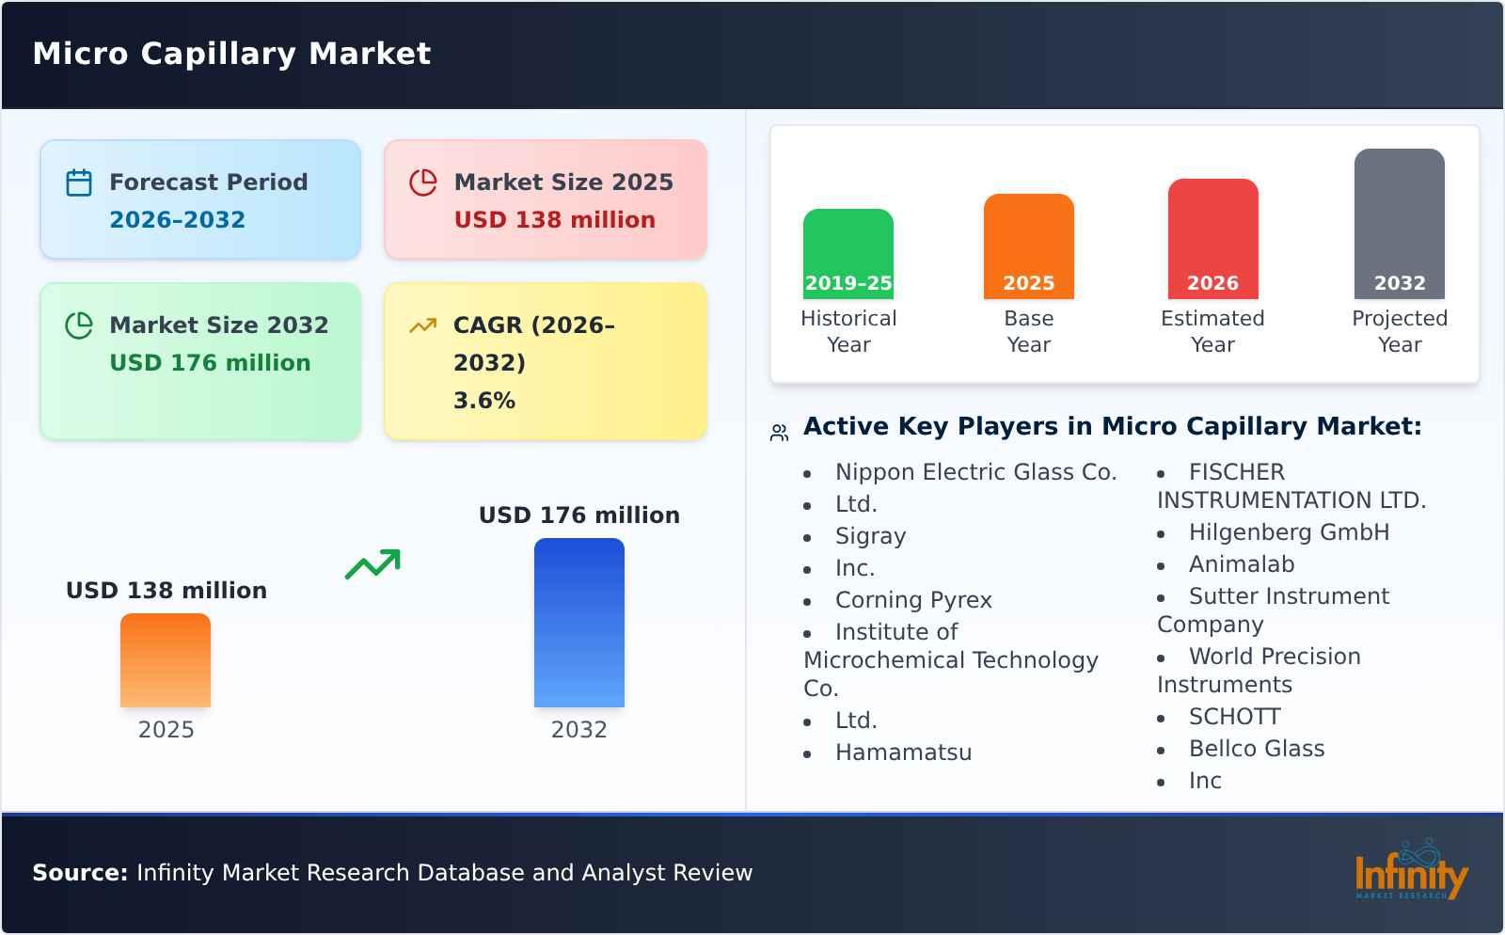Click the SCHOTT key player entry
The height and width of the screenshot is (935, 1505).
click(x=1235, y=716)
